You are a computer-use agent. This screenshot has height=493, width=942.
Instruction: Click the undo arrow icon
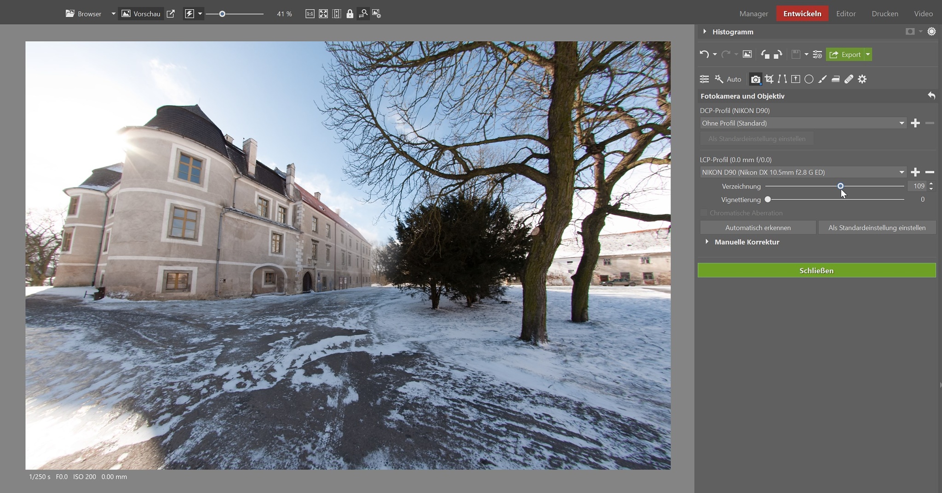click(x=704, y=54)
